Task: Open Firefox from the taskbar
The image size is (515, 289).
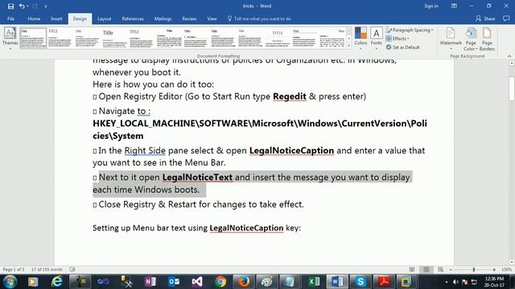Action: (244, 282)
